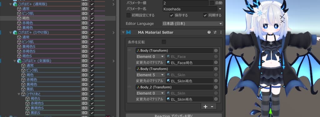Screen dimensions: 320x117
Task: Toggle checkbox on こげはだ+ (通常版) row
Action: click(92, 4)
